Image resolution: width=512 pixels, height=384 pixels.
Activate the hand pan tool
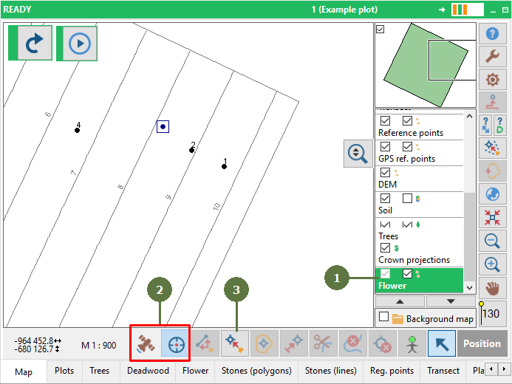click(x=492, y=288)
